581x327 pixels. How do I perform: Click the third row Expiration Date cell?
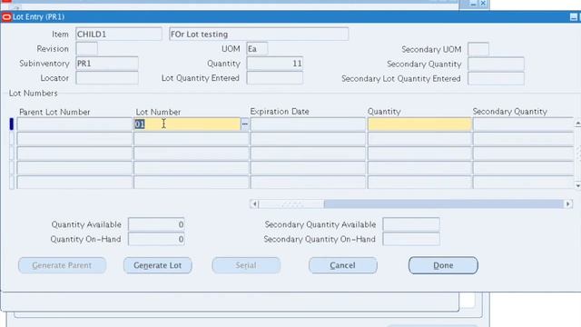click(308, 154)
